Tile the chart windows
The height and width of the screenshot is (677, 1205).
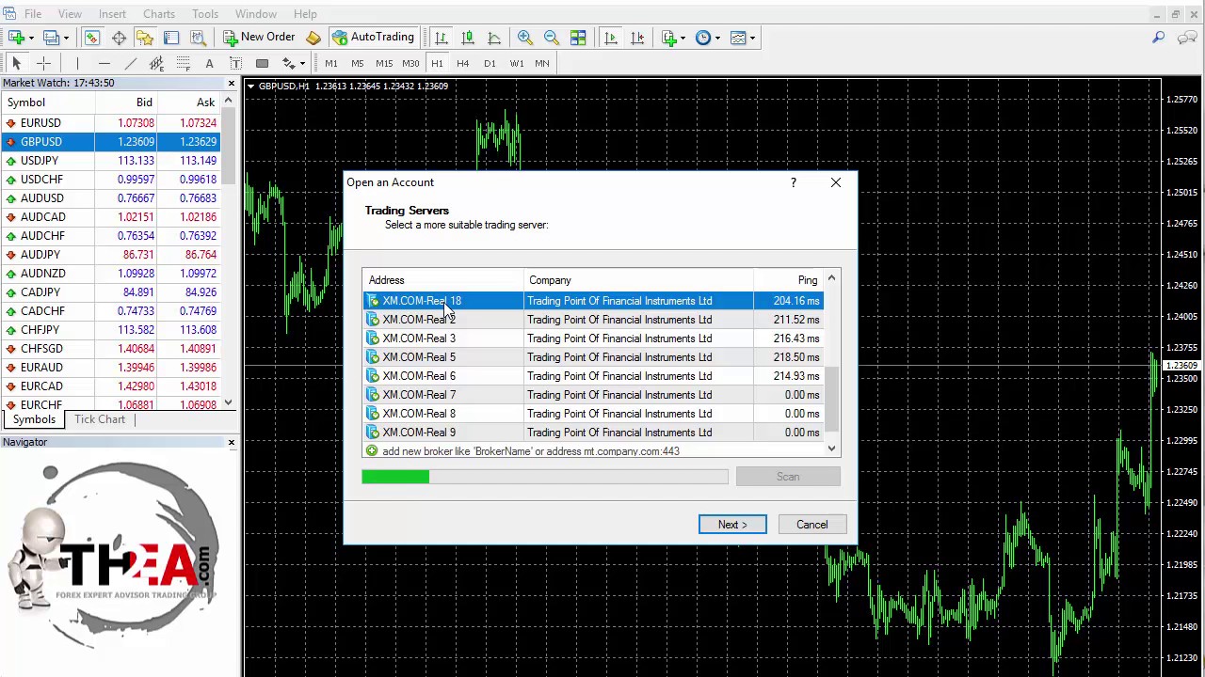(578, 38)
